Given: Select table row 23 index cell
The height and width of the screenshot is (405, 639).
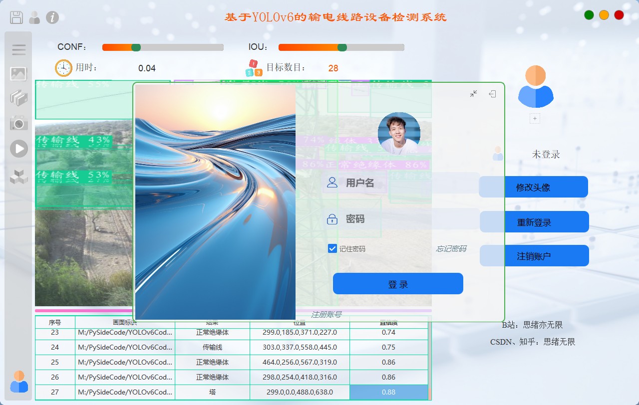Looking at the screenshot, I should click(55, 332).
